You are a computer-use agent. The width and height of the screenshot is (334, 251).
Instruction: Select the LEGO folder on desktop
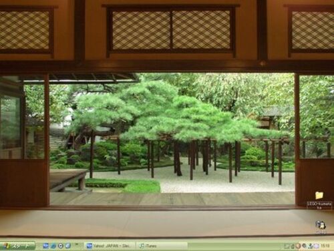pos(319,200)
